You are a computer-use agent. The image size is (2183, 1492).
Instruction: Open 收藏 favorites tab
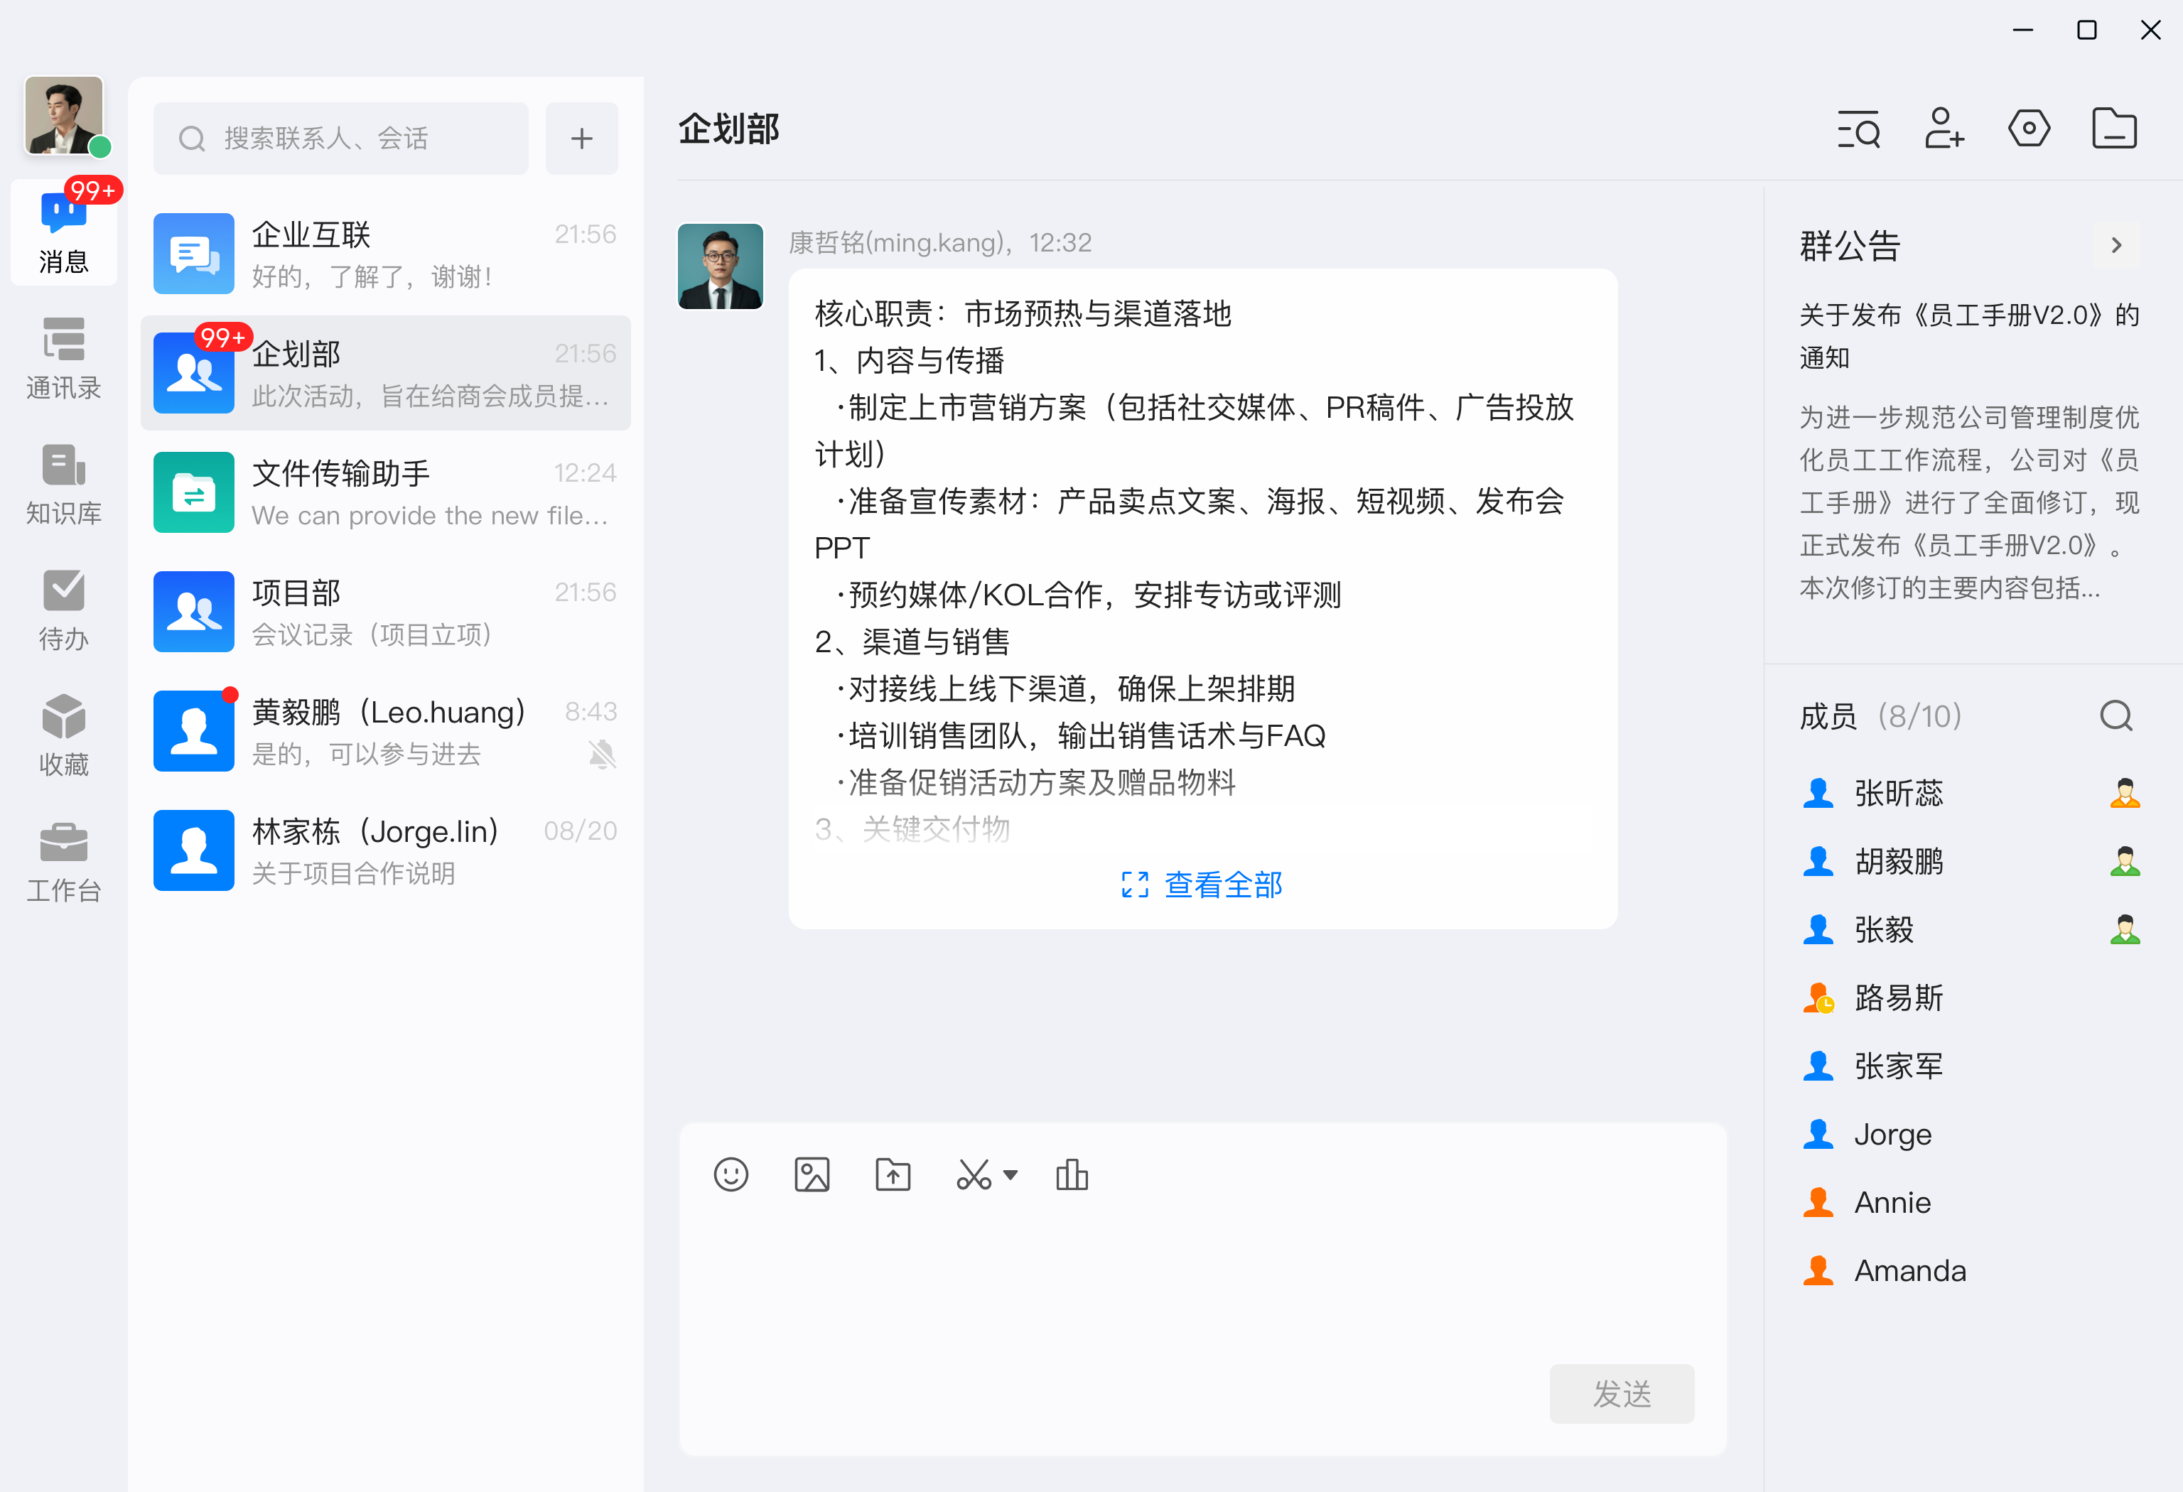click(64, 736)
